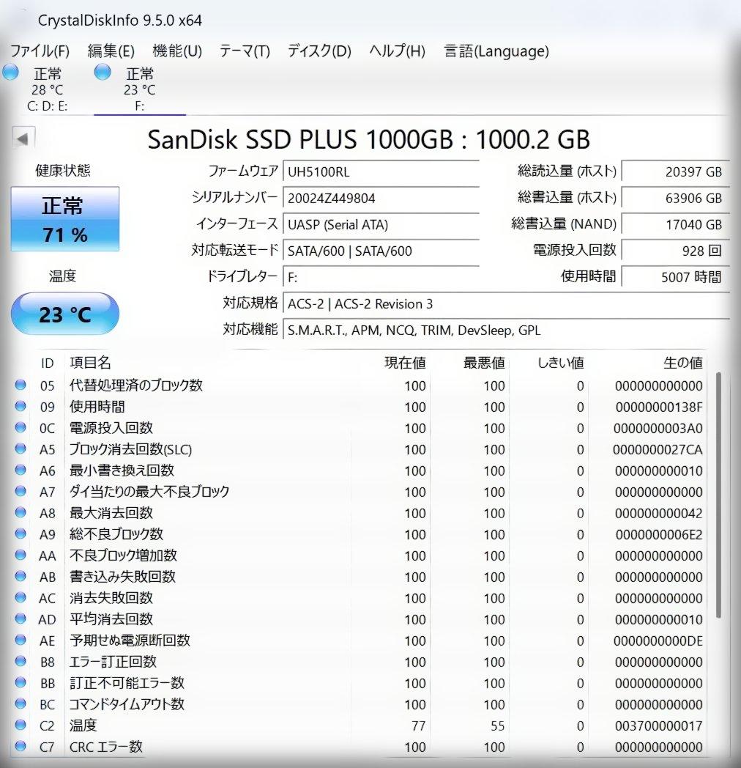Click the drive letter field F:
741x768 pixels.
381,278
